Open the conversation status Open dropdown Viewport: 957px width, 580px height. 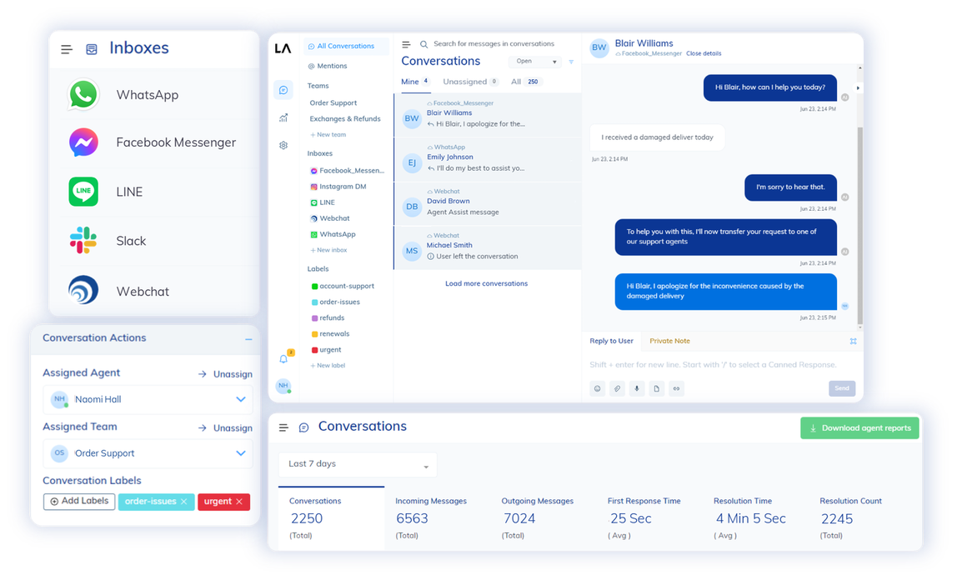point(535,61)
